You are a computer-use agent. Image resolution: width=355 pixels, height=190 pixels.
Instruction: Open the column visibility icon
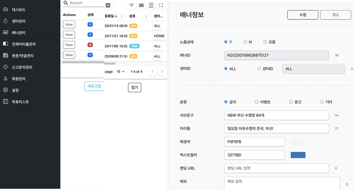141,5
